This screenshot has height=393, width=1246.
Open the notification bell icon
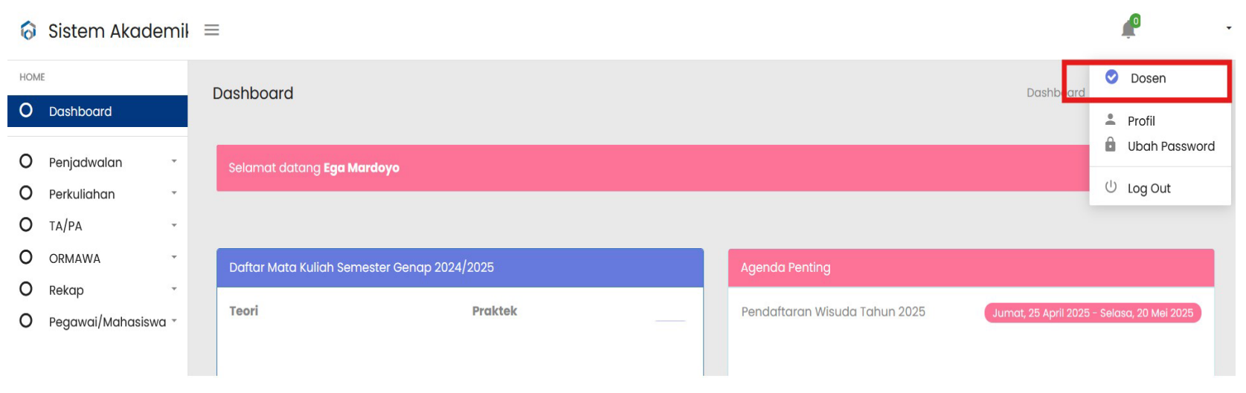coord(1128,30)
